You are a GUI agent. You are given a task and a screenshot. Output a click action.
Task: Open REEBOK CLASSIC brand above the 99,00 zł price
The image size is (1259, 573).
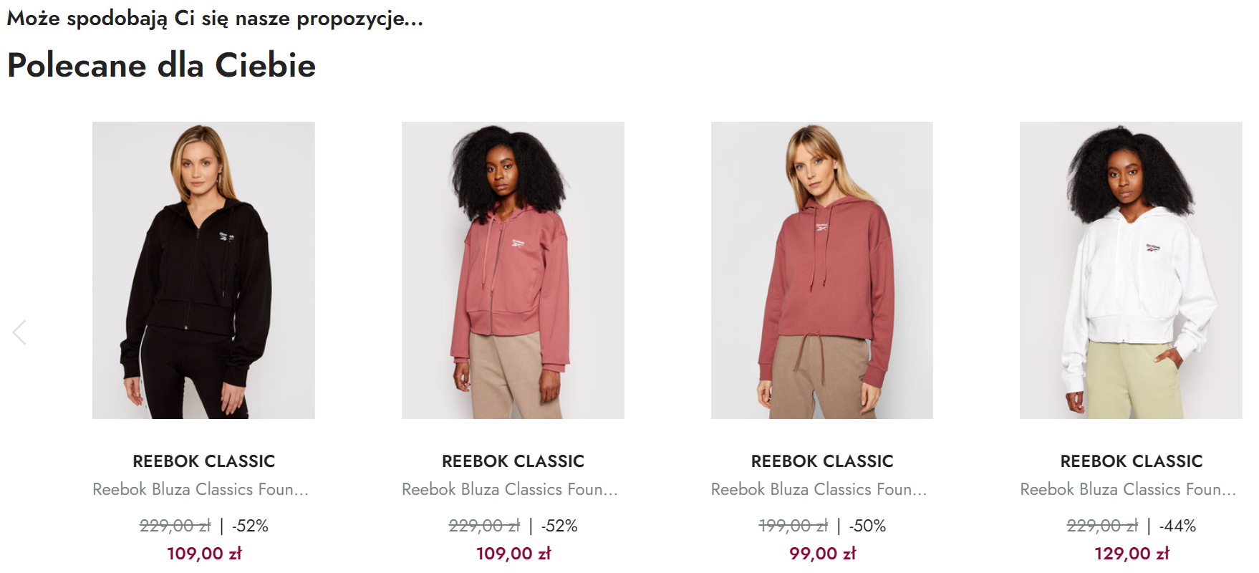point(822,461)
